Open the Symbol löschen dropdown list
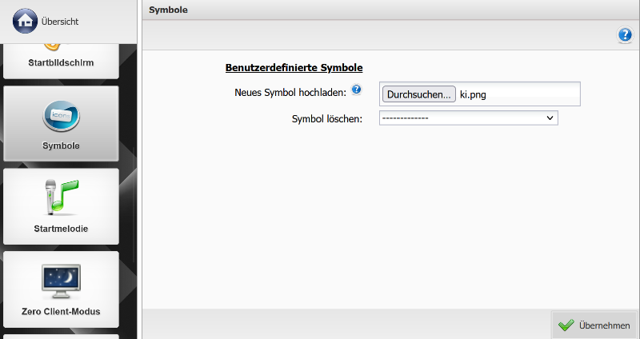 [x=467, y=118]
